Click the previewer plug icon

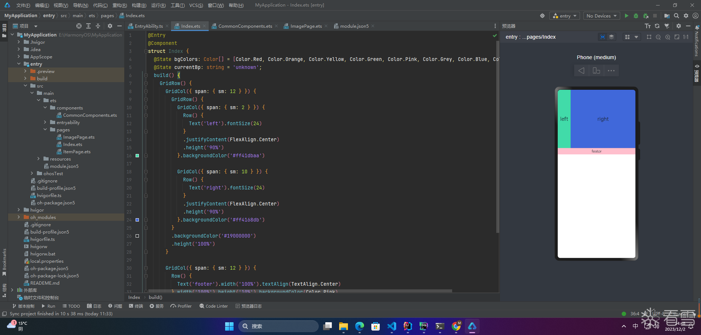[x=667, y=26]
